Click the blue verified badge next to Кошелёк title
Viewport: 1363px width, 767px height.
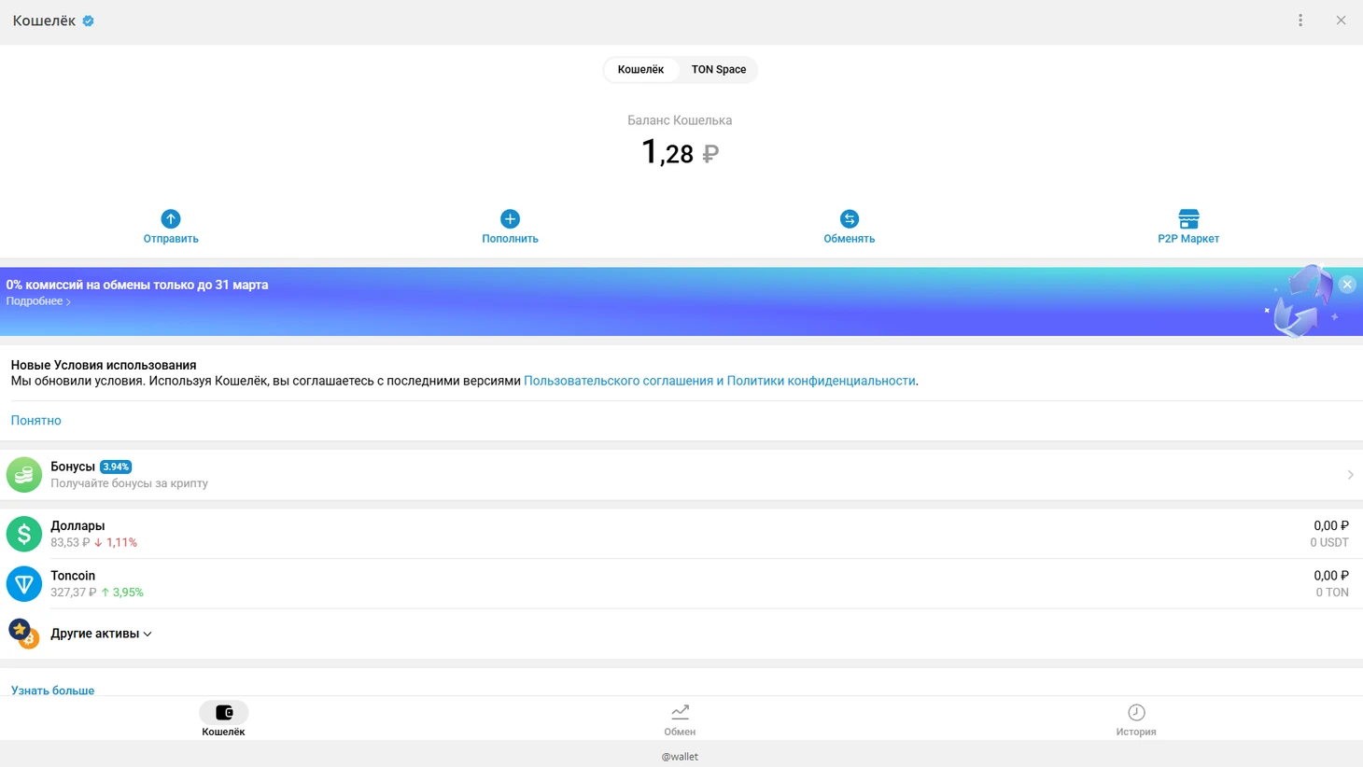89,21
